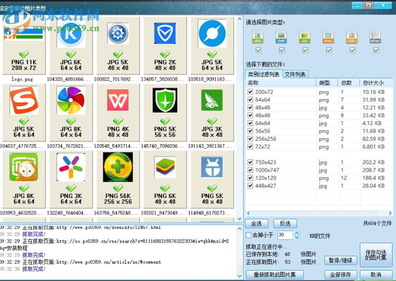
Task: Select the green monkey thumbnail 103953_4632520
Action: (24, 179)
